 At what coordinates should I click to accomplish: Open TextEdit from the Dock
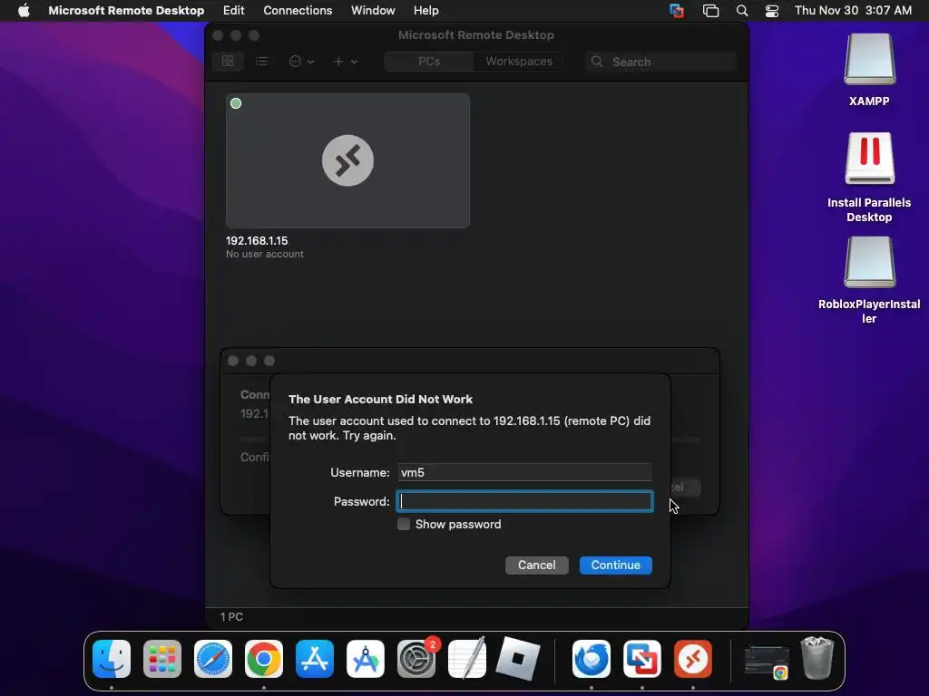pos(467,658)
